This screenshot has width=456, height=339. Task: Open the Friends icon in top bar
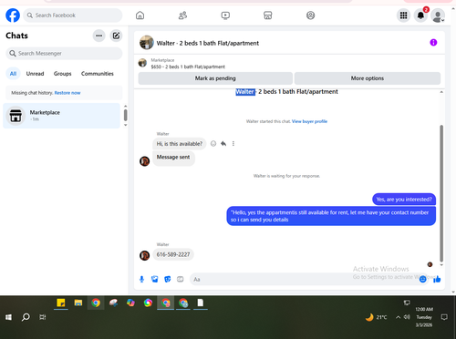(x=182, y=15)
